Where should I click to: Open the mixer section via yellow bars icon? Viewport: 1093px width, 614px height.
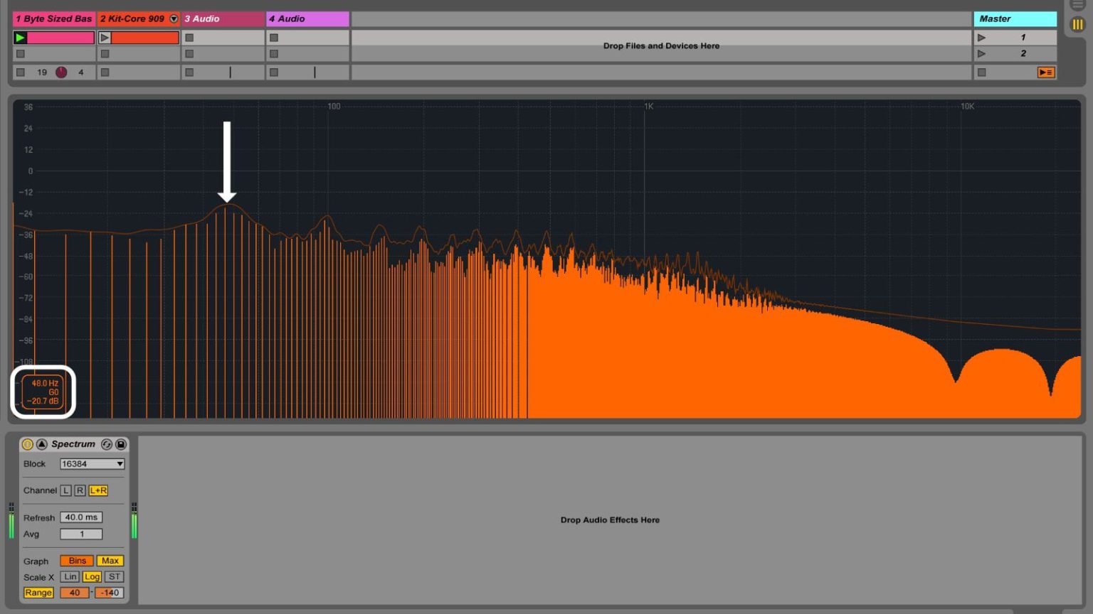point(1077,24)
